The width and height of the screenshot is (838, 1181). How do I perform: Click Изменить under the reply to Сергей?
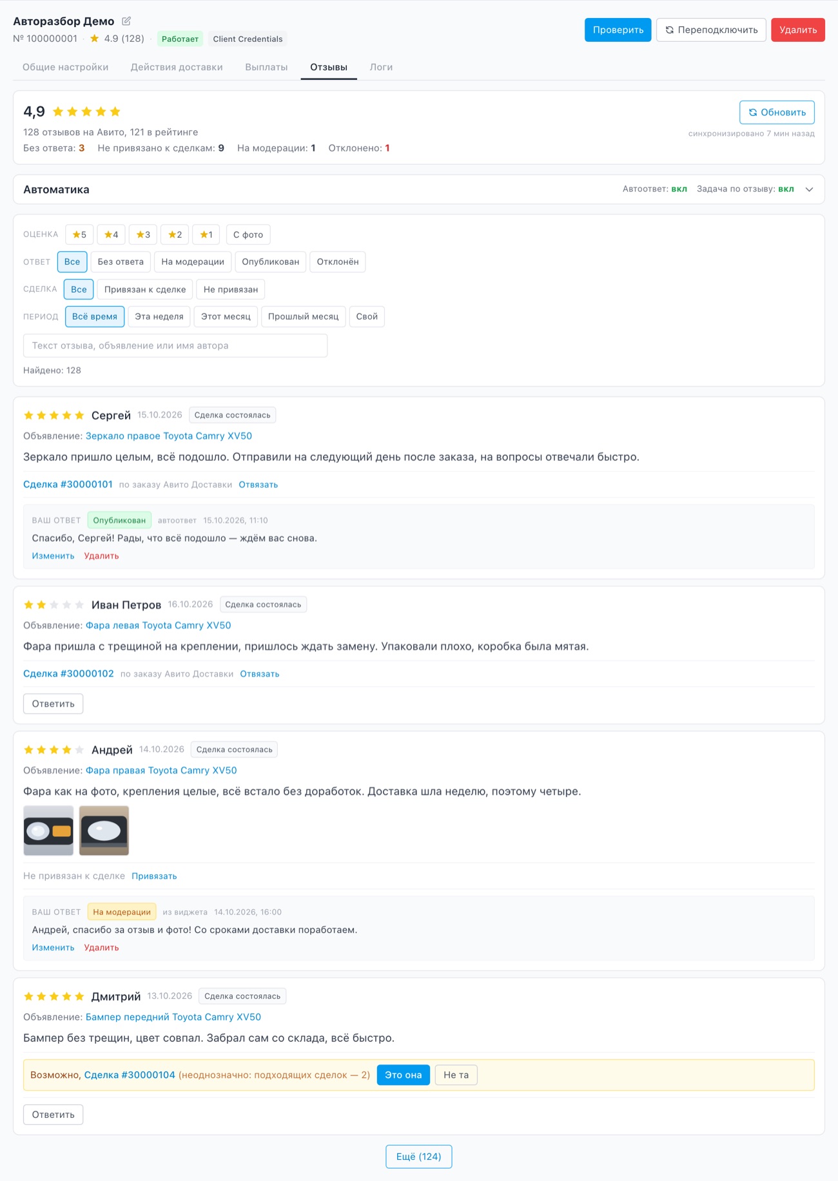[53, 556]
